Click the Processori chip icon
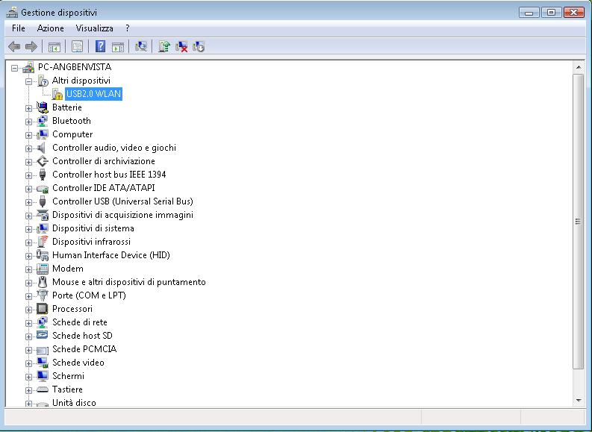This screenshot has height=432, width=592. coord(43,309)
